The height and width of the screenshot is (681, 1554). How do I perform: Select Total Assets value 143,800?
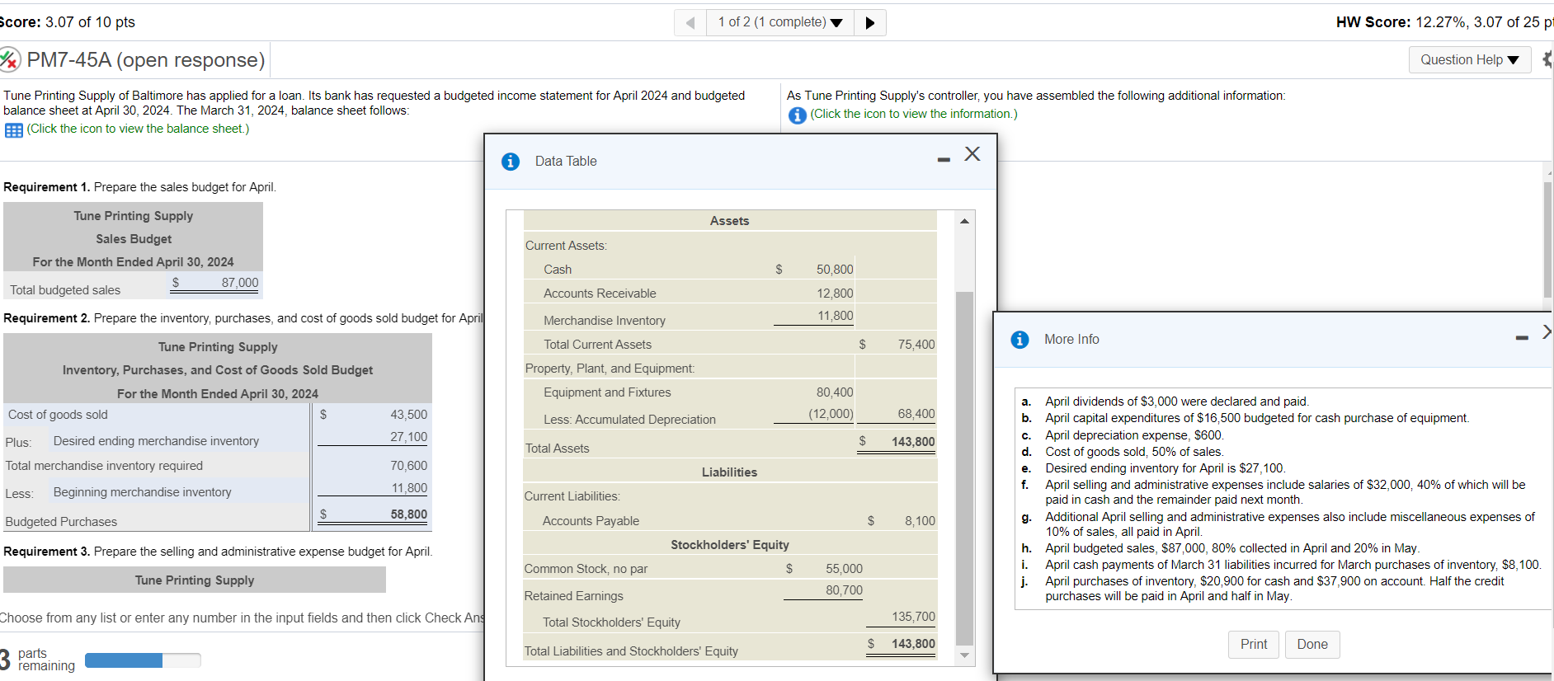point(913,442)
